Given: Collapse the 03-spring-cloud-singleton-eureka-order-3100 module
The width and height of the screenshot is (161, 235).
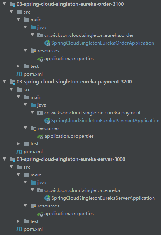Looking at the screenshot, I should point(5,4).
